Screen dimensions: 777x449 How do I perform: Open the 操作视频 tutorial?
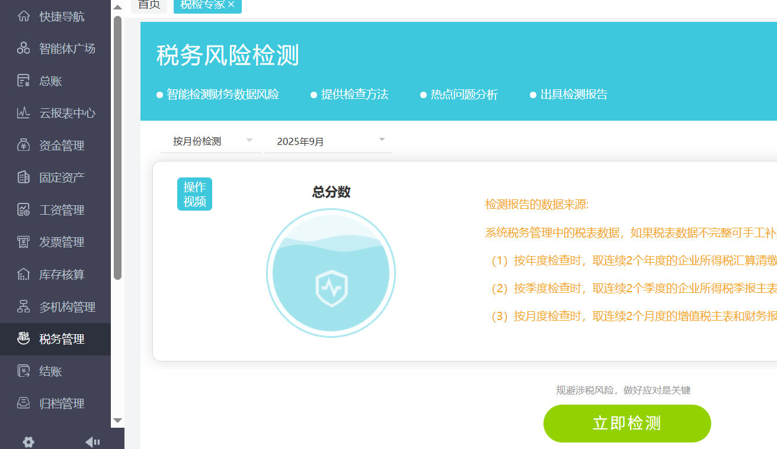(194, 193)
